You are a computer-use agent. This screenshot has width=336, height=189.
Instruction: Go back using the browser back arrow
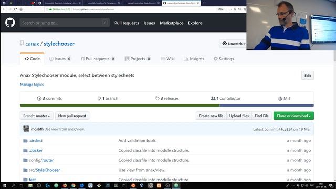(x=4, y=9)
